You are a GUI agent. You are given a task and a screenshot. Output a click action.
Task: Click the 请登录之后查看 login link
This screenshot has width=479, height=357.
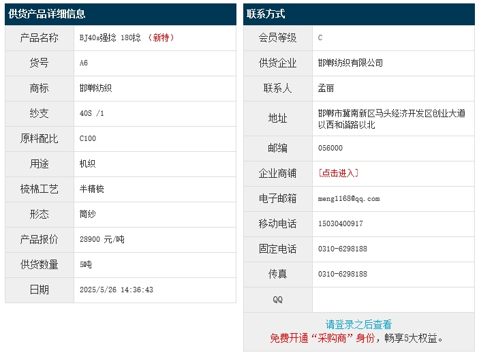tap(358, 325)
